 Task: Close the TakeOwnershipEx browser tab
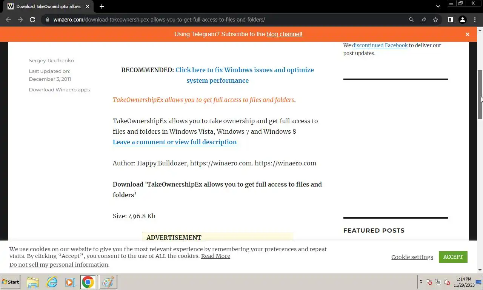click(x=88, y=6)
